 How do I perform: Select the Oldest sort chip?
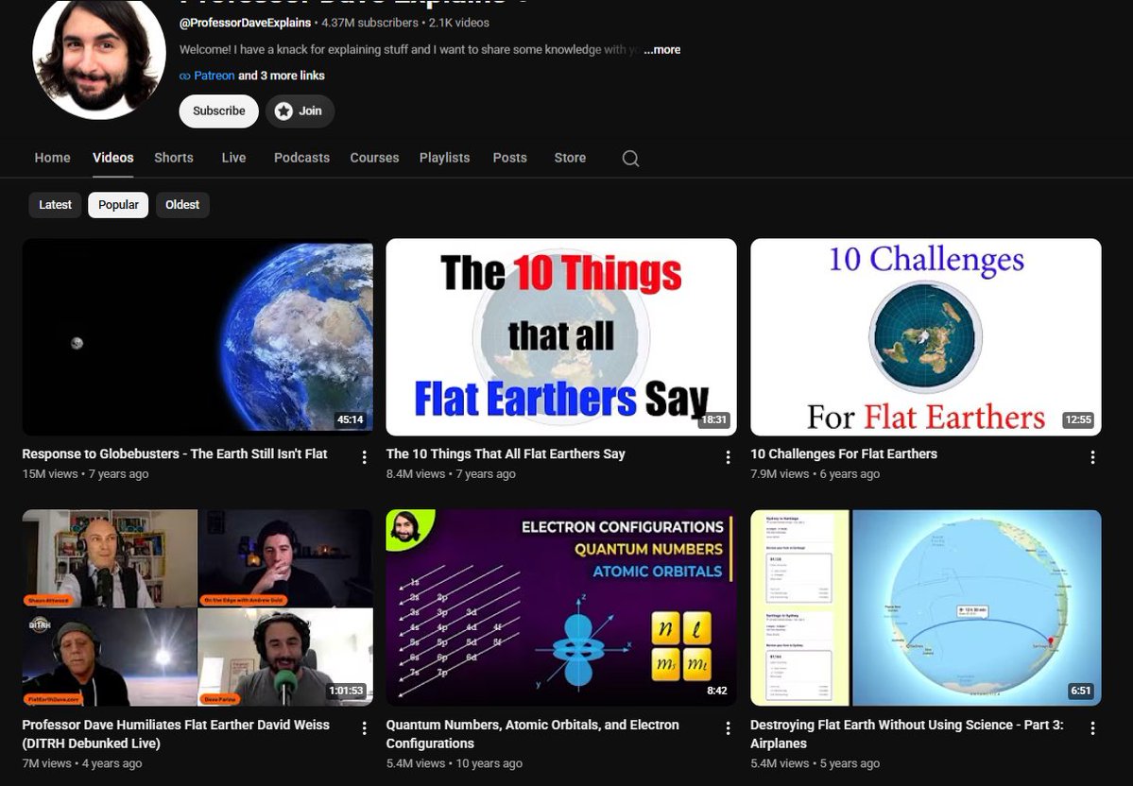click(x=182, y=204)
